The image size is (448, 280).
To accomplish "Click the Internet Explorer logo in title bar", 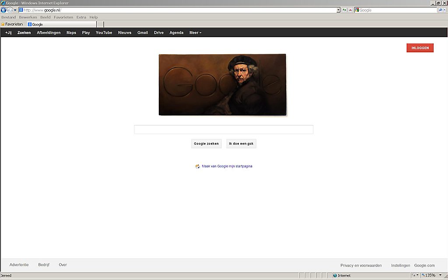I will (x=3, y=3).
